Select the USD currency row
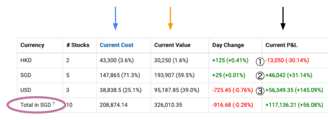 pos(172,90)
